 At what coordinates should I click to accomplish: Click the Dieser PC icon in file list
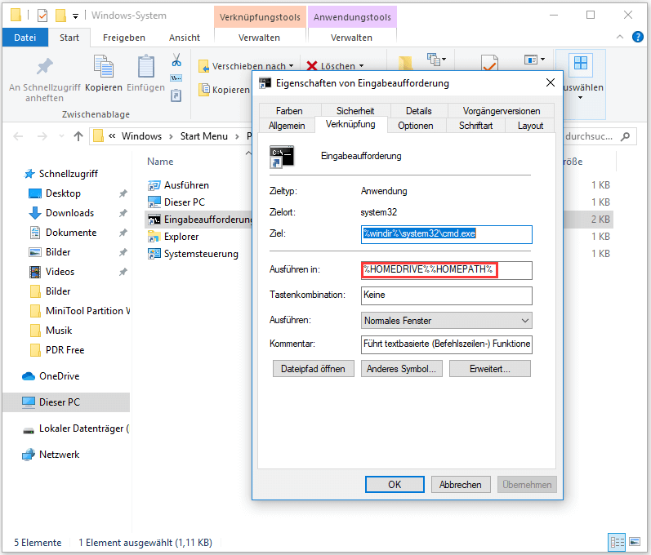tap(154, 202)
